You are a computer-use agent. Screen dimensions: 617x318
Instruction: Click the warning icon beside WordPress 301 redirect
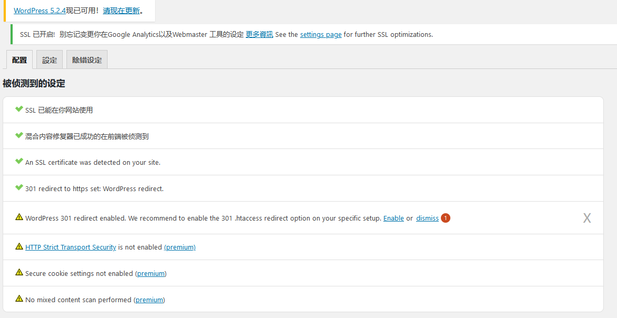(20, 216)
